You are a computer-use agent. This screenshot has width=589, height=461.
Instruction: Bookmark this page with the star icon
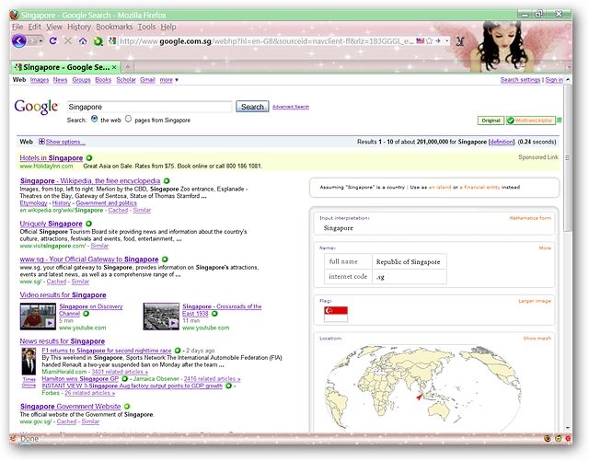tap(430, 40)
